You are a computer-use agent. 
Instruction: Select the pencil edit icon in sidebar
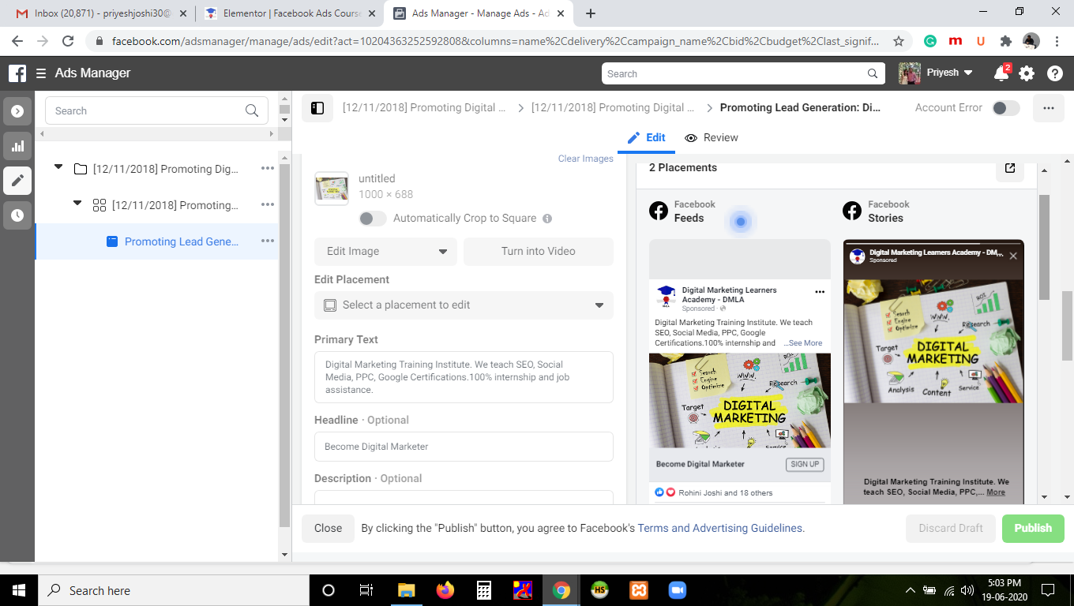click(x=17, y=181)
